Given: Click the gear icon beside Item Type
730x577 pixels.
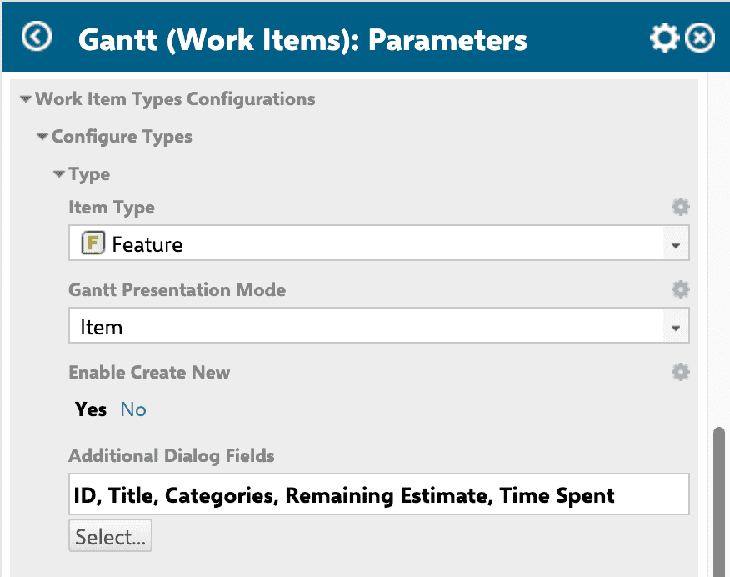Looking at the screenshot, I should (x=680, y=207).
